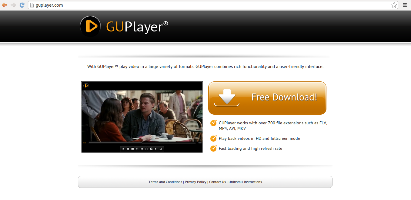This screenshot has height=200, width=411.
Task: Click the rewind icon in player preview
Action: click(137, 149)
